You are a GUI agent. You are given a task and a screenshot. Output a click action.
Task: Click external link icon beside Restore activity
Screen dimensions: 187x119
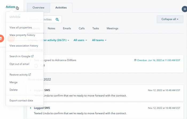(30, 75)
